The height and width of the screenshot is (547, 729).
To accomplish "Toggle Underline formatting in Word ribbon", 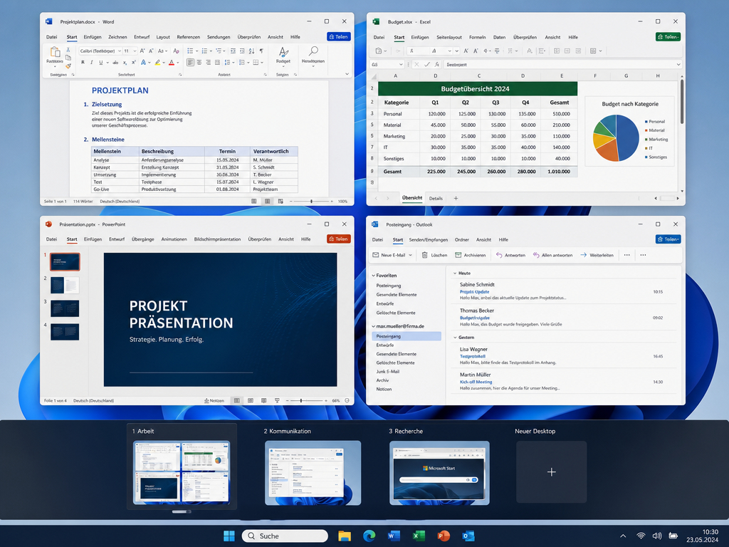I will (x=101, y=63).
